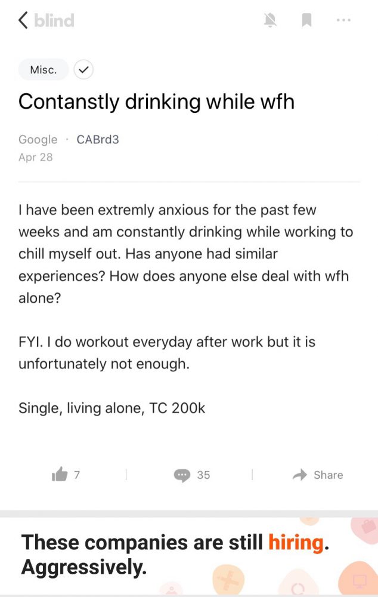The height and width of the screenshot is (597, 378).
Task: Tap the post title 'Contanstly drinking while wfh'
Action: tap(156, 102)
